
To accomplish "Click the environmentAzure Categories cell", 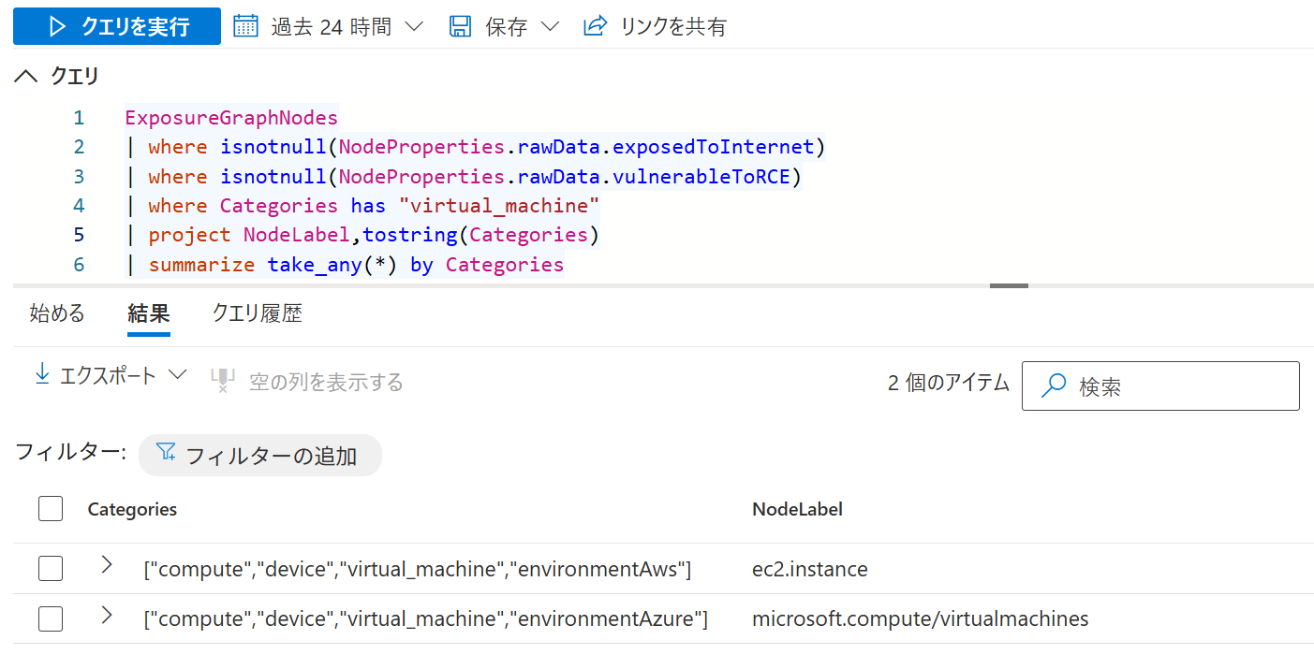I will coord(426,618).
